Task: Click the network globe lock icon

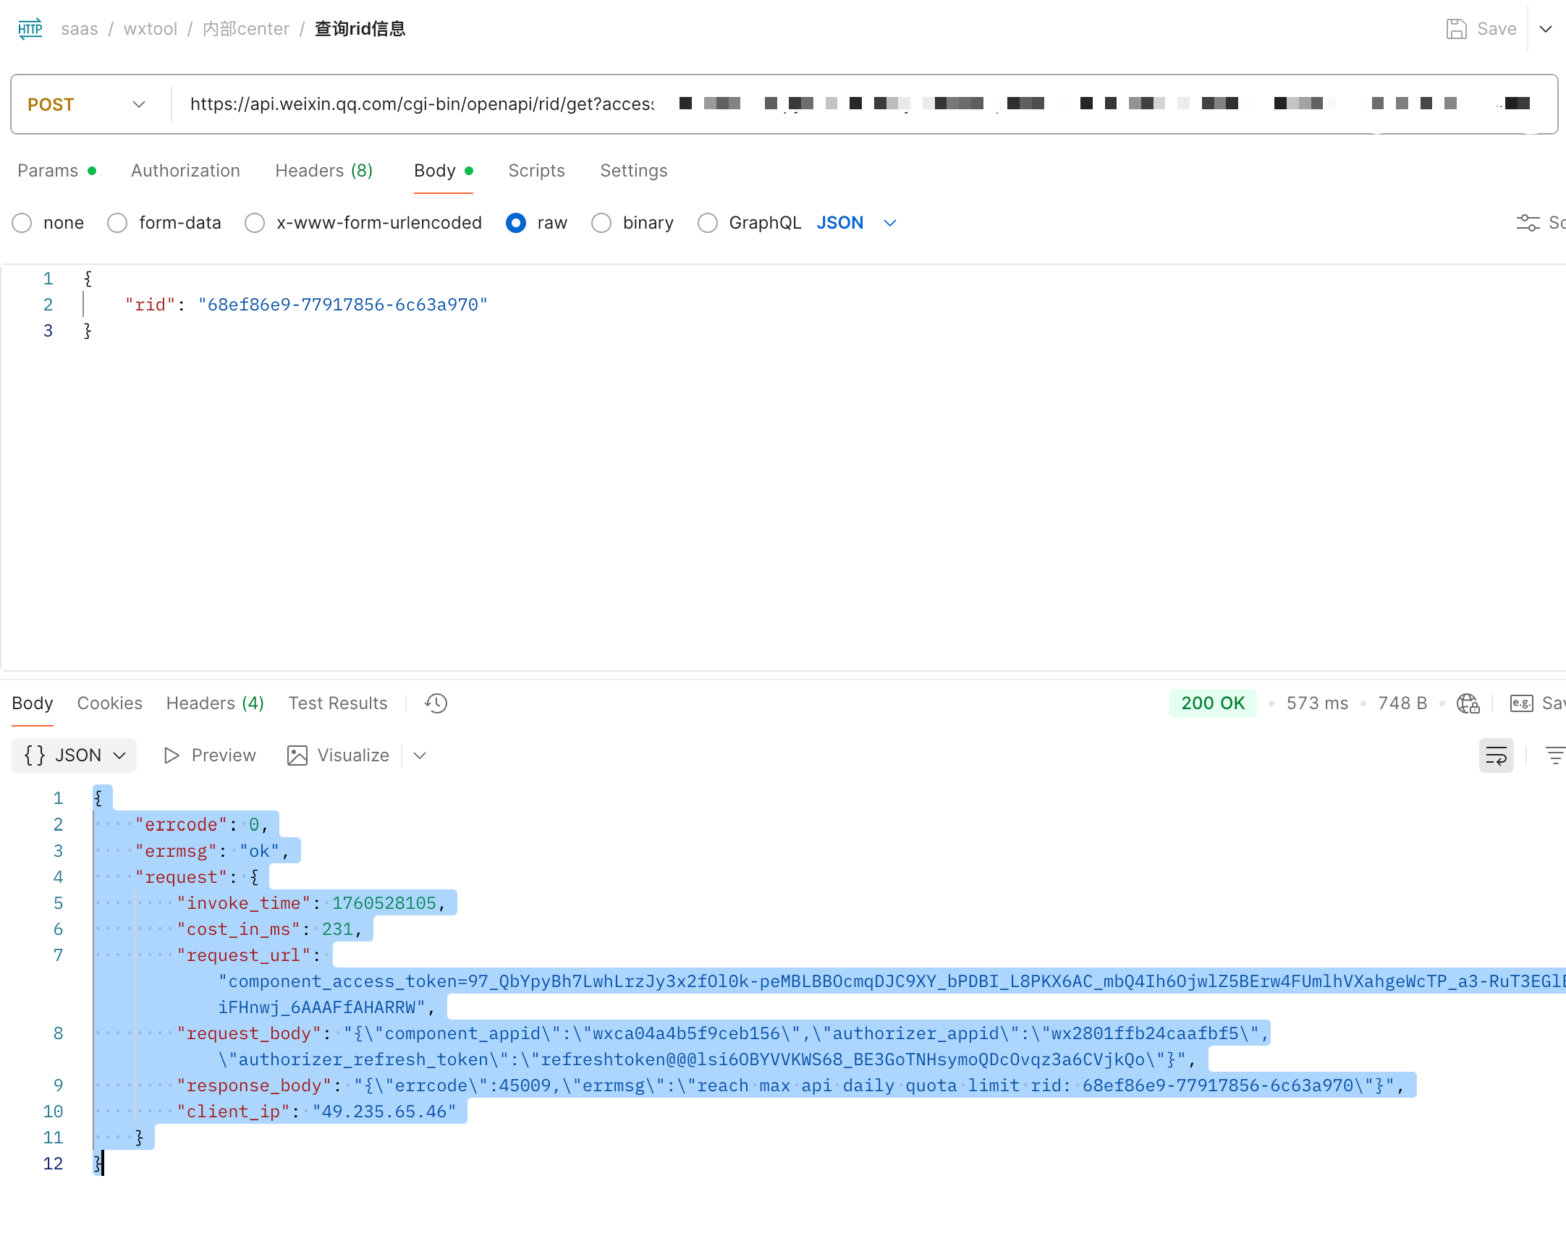Action: [x=1468, y=703]
